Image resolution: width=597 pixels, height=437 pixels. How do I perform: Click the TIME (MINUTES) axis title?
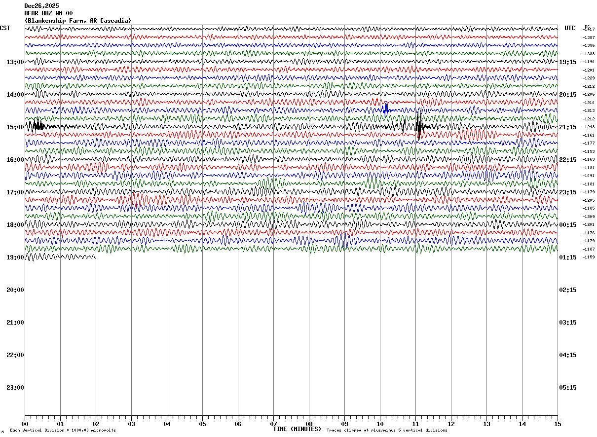point(297,429)
